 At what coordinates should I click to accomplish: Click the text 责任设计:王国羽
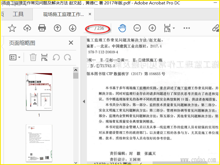(125, 159)
